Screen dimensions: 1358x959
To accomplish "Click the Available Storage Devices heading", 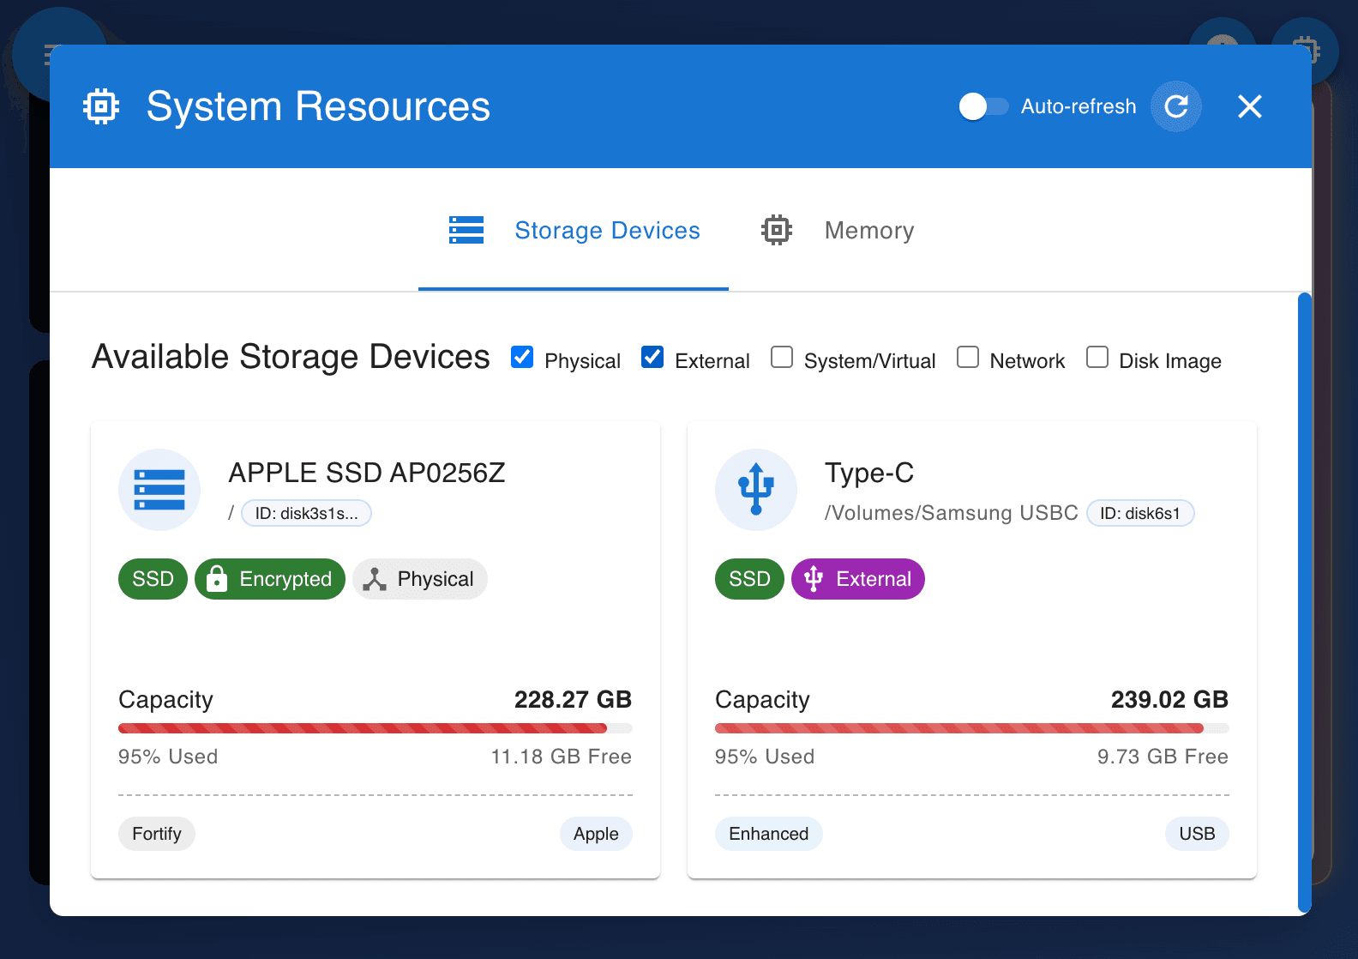I will (291, 357).
